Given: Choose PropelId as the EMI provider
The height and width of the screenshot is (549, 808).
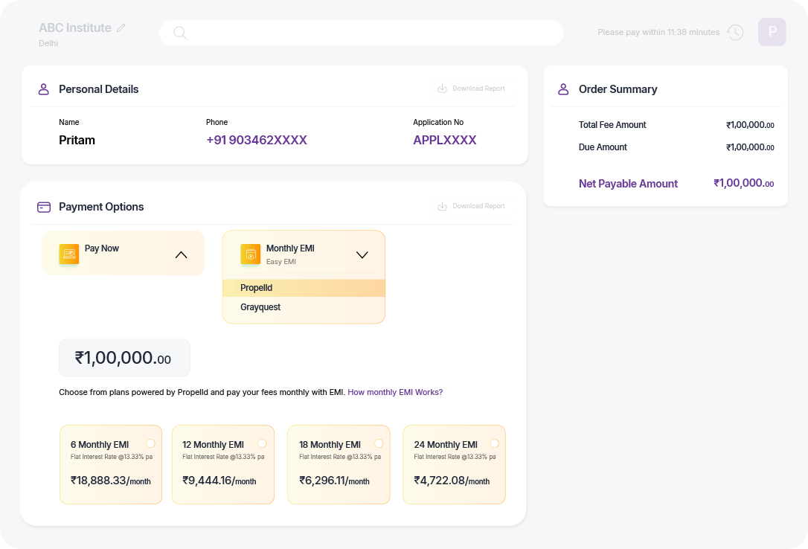Looking at the screenshot, I should [x=256, y=288].
